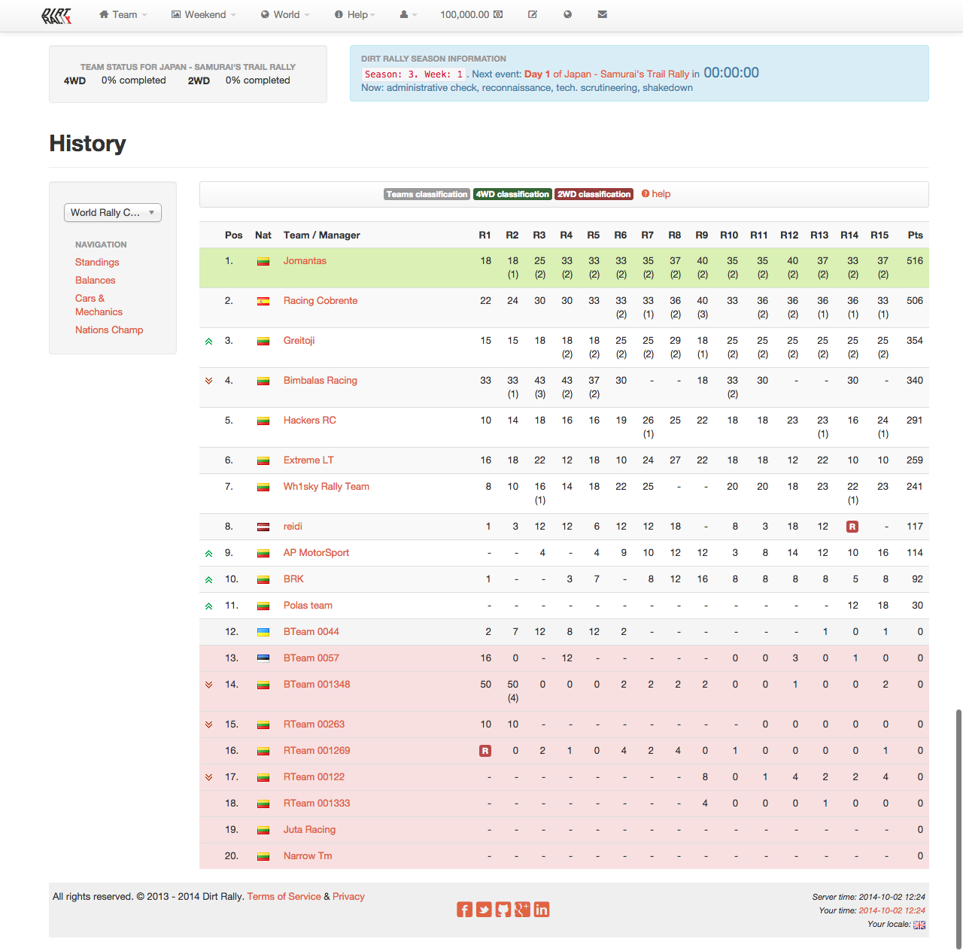Viewport: 963px width, 951px height.
Task: Click the green up arrow beside Greitoji
Action: (209, 342)
